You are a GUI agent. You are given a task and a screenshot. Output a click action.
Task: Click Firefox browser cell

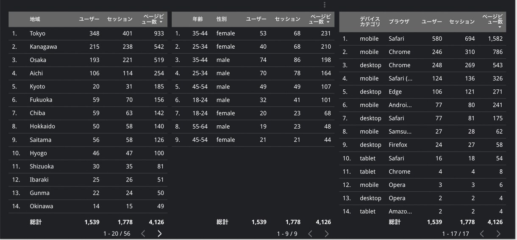coord(398,145)
